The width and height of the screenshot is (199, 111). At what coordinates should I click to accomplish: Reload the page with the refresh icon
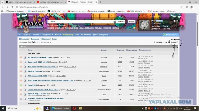pyautogui.click(x=12, y=7)
